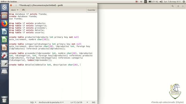
Task: Change tab width Anchura de la pestaña
Action: pos(51,102)
